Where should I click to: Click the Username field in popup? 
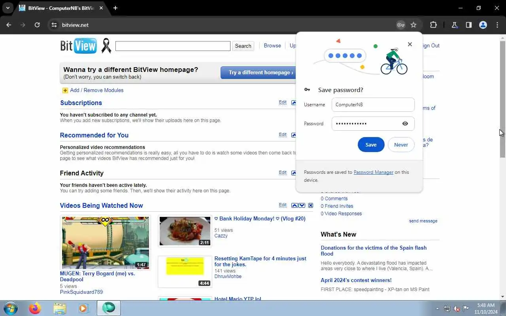(x=373, y=105)
